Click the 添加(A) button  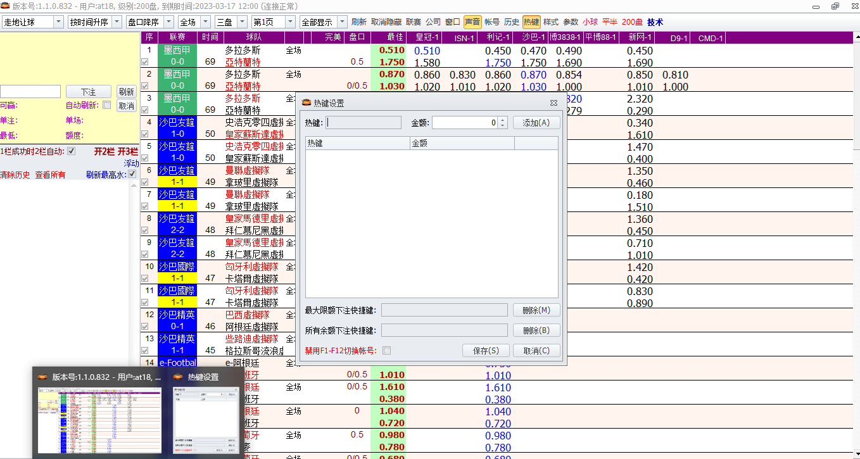coord(536,123)
